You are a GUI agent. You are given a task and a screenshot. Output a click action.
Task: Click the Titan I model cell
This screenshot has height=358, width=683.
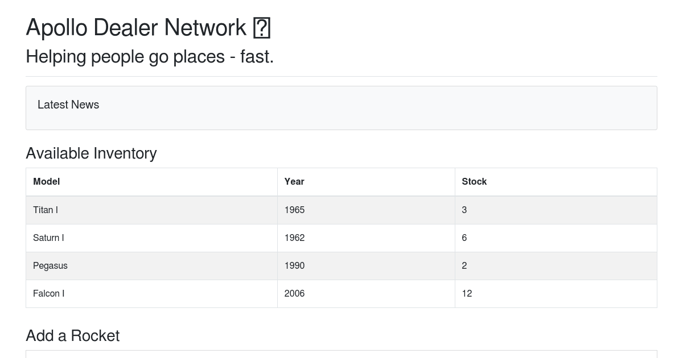click(151, 210)
